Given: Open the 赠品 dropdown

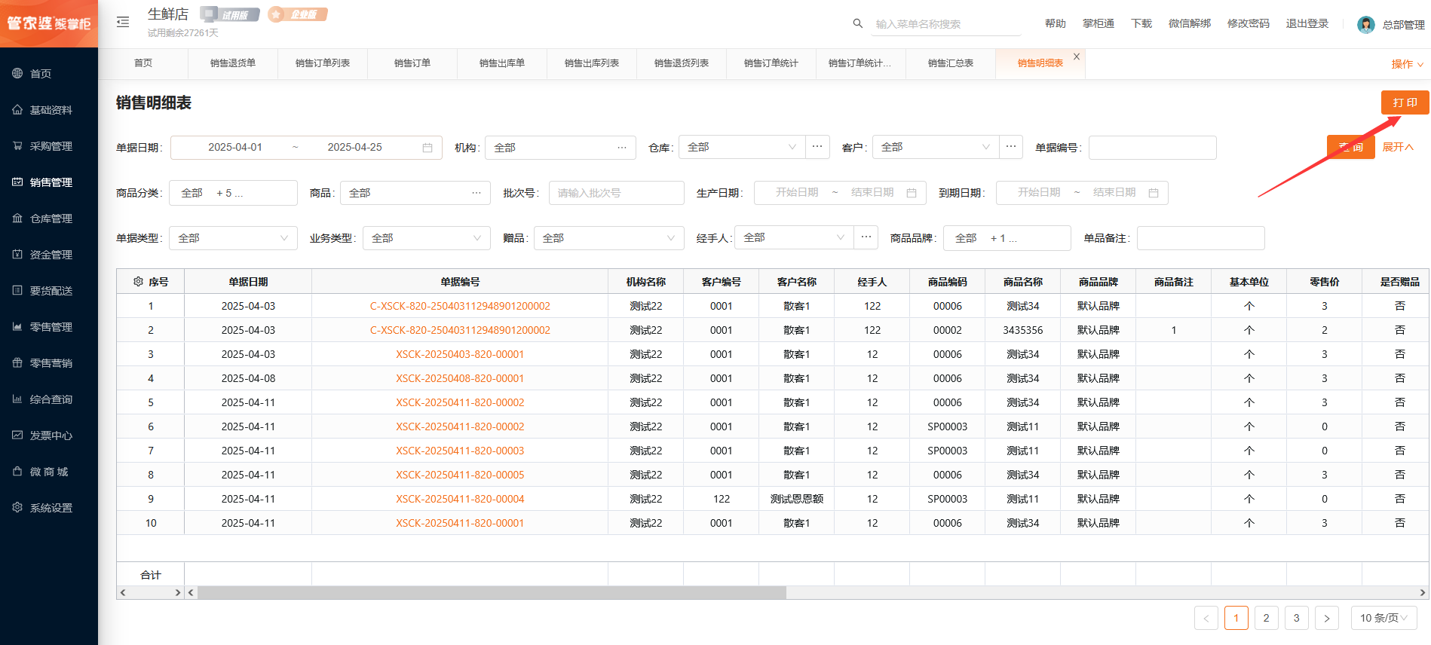Looking at the screenshot, I should pos(608,238).
